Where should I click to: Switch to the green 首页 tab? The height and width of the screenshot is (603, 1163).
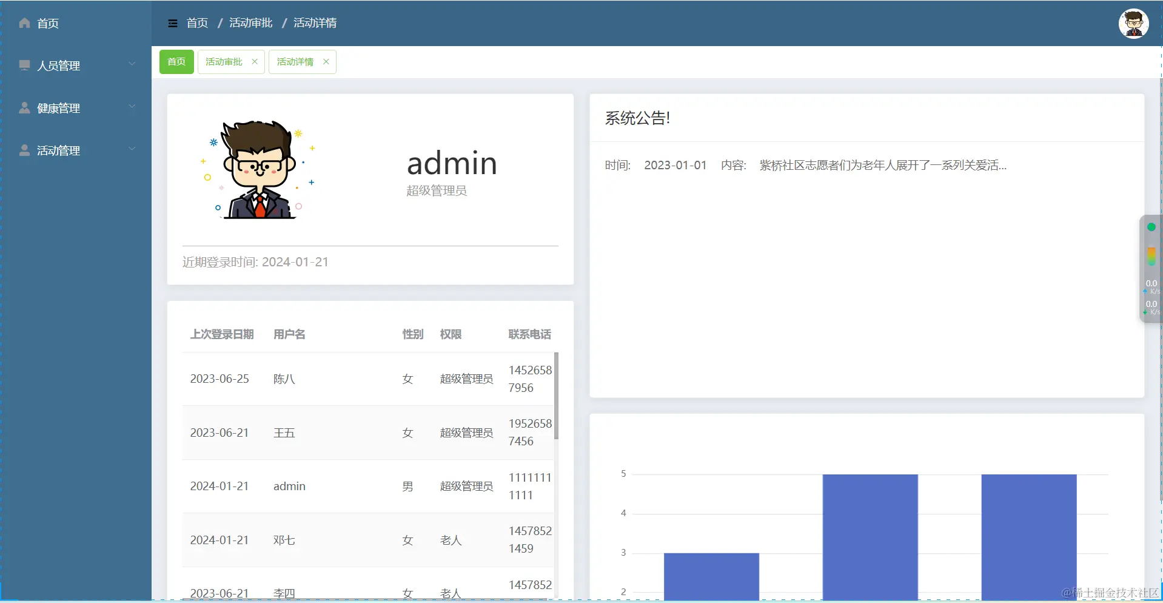(x=176, y=62)
